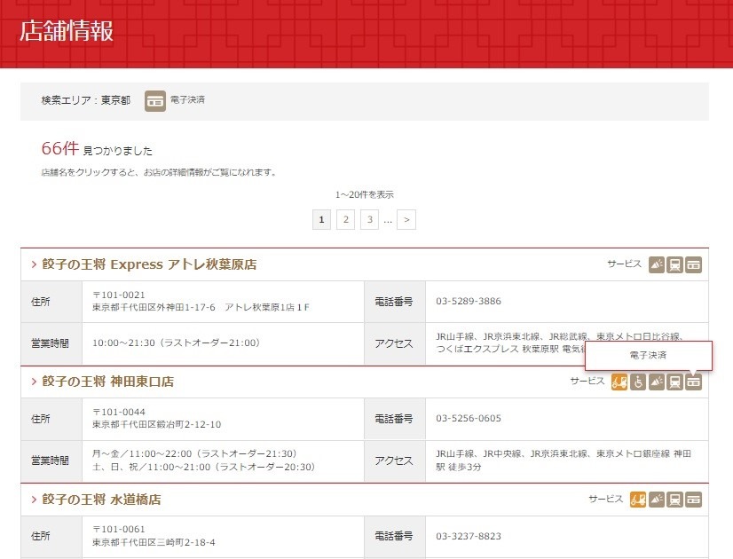
Task: Select current page 1 button
Action: click(x=321, y=220)
